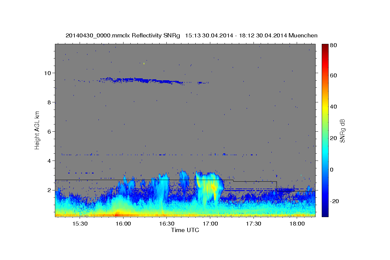Click the 15:30 time tick label
The height and width of the screenshot is (260, 390).
tap(80, 224)
